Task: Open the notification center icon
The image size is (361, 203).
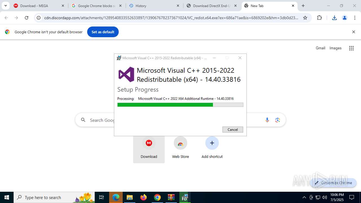Action: pos(352,197)
